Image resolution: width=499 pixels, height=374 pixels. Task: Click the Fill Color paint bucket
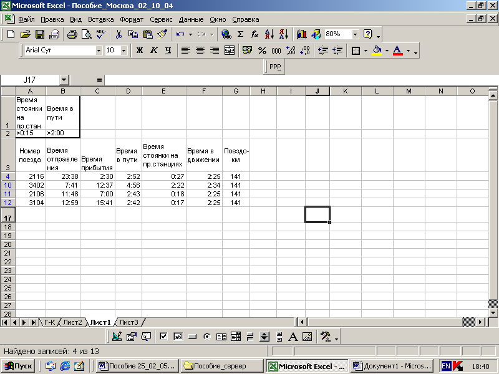[x=376, y=50]
